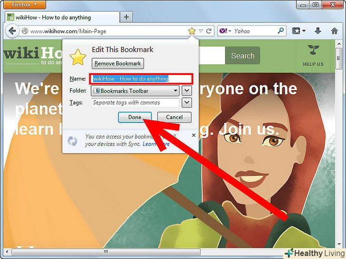The image size is (346, 259).
Task: Open the URL history dropdown arrow
Action: (201, 31)
